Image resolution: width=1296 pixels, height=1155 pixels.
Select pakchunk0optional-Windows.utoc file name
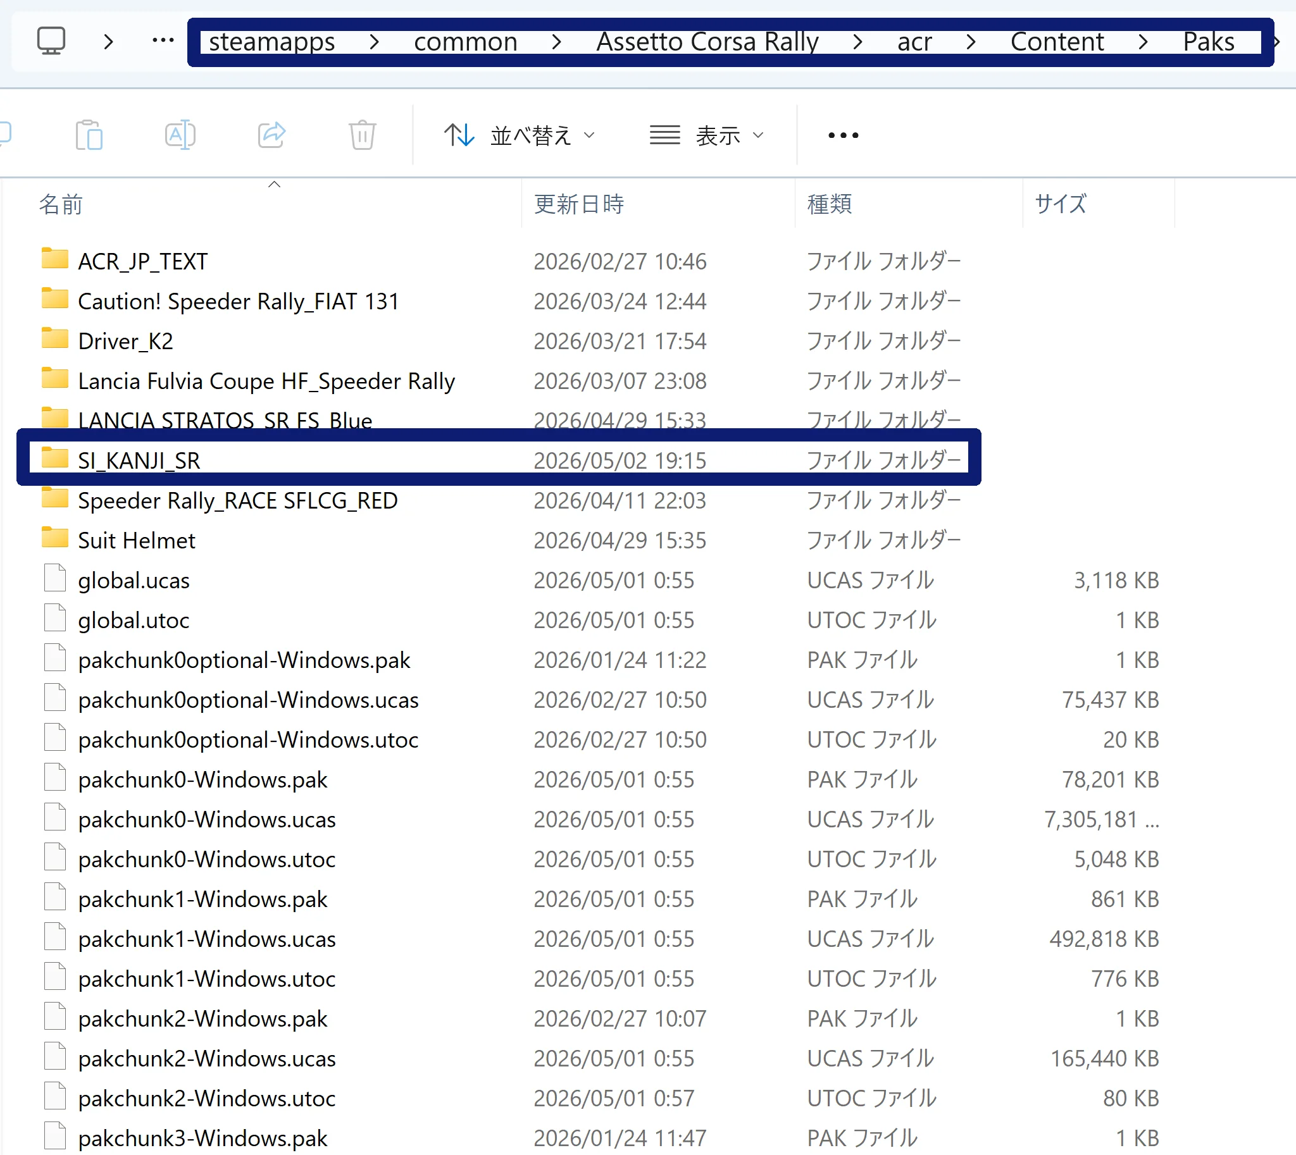point(248,739)
